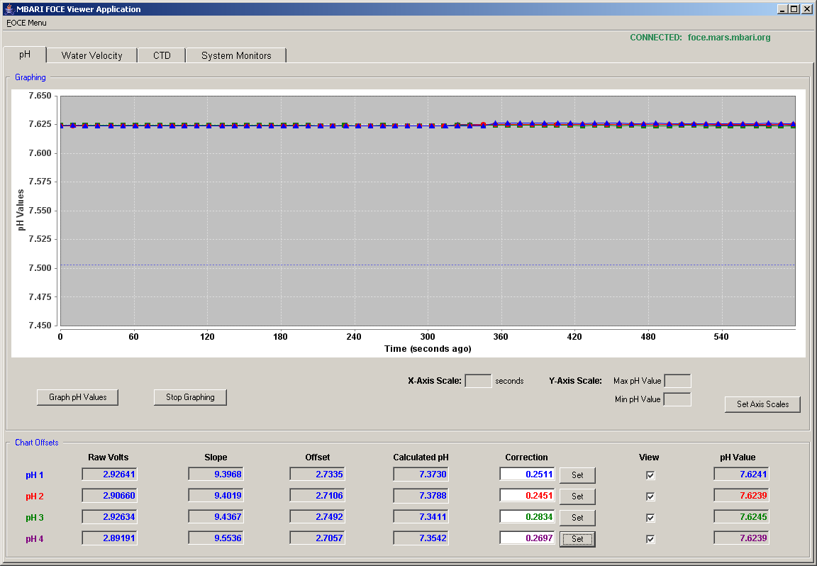The height and width of the screenshot is (566, 817).
Task: Click the Calculated pH value 7.3730
Action: coord(421,475)
